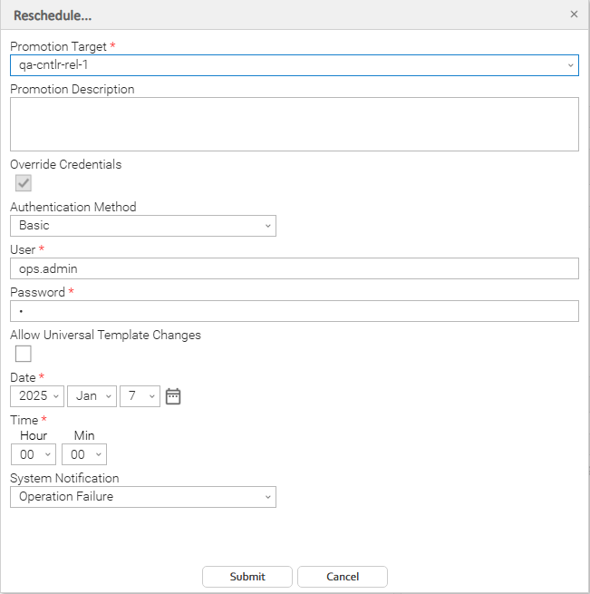
Task: Click the User field containing ops.admin
Action: tap(294, 268)
